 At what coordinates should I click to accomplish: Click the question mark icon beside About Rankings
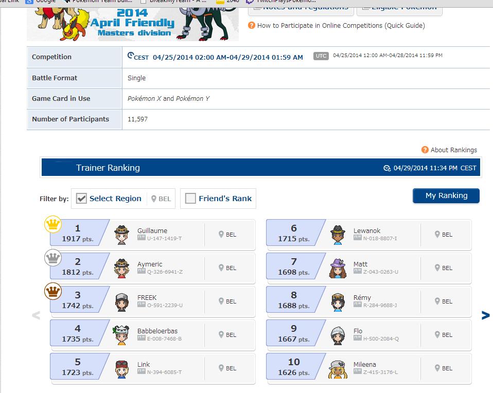click(x=425, y=150)
